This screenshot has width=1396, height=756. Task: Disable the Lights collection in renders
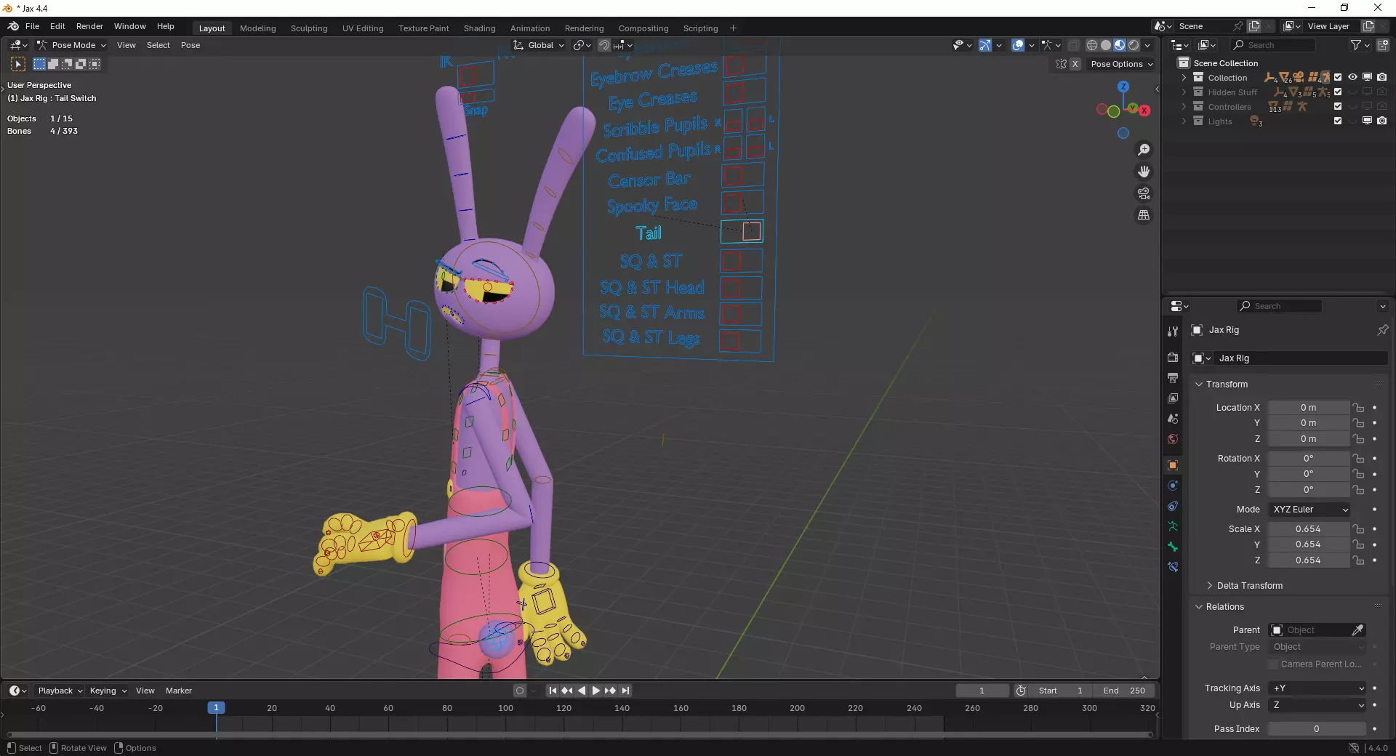[1382, 121]
